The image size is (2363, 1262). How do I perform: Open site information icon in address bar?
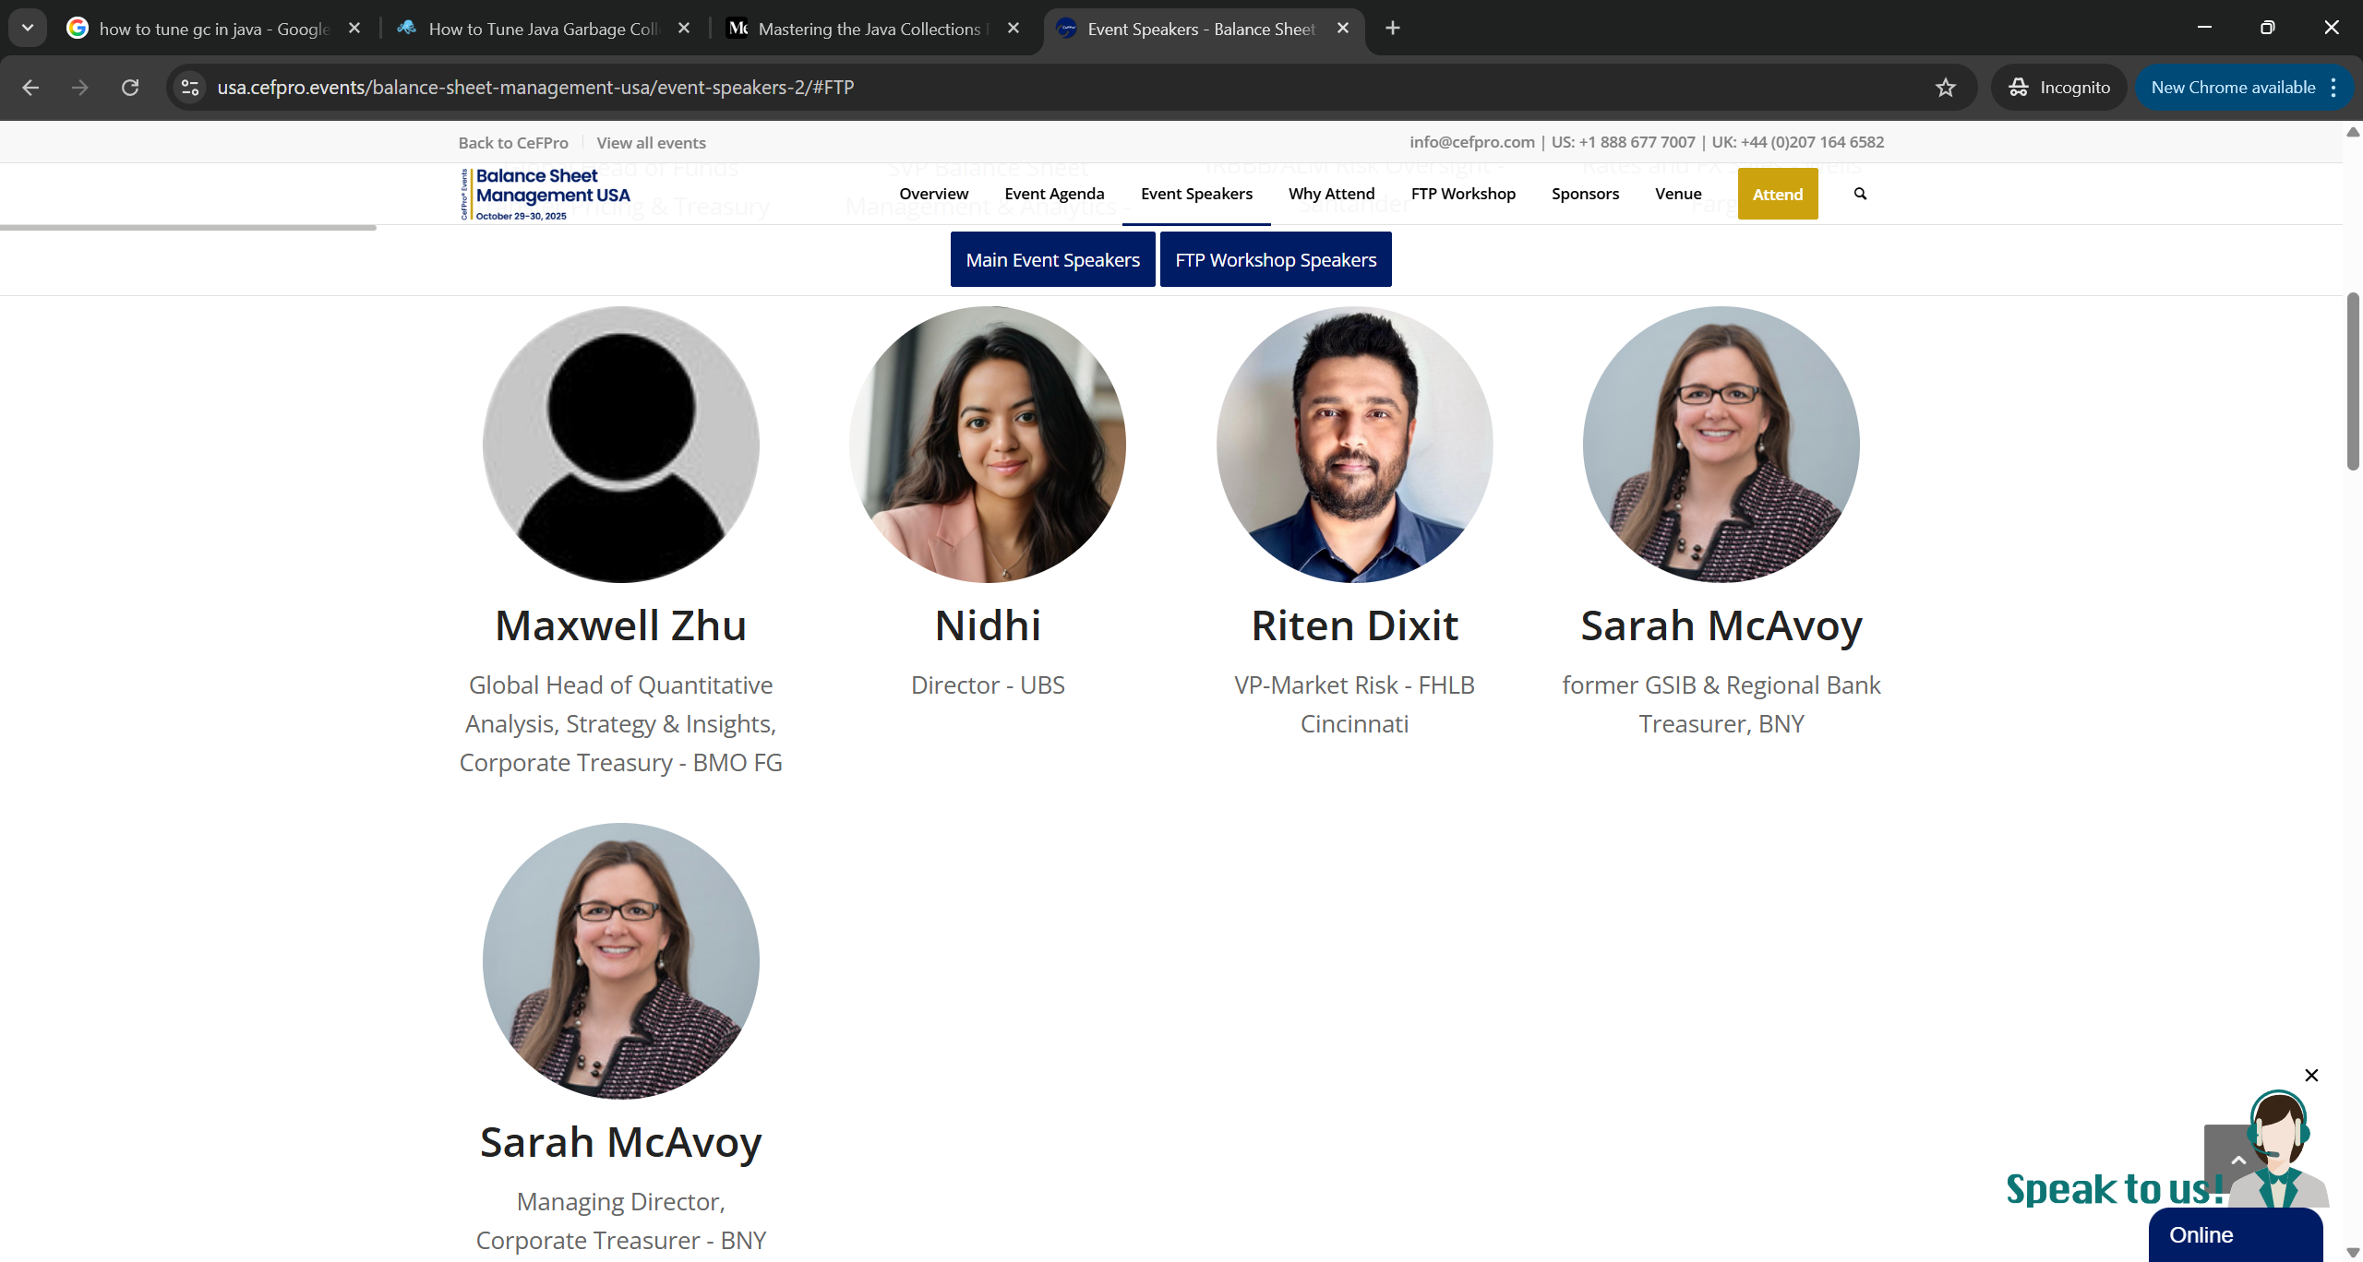(x=190, y=88)
